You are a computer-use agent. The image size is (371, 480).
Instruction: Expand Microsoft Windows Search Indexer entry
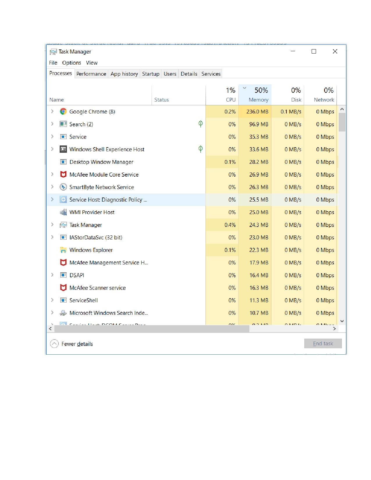[52, 313]
